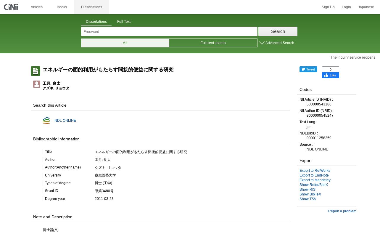Click the green dissertation document icon
Image resolution: width=380 pixels, height=247 pixels.
tap(36, 71)
